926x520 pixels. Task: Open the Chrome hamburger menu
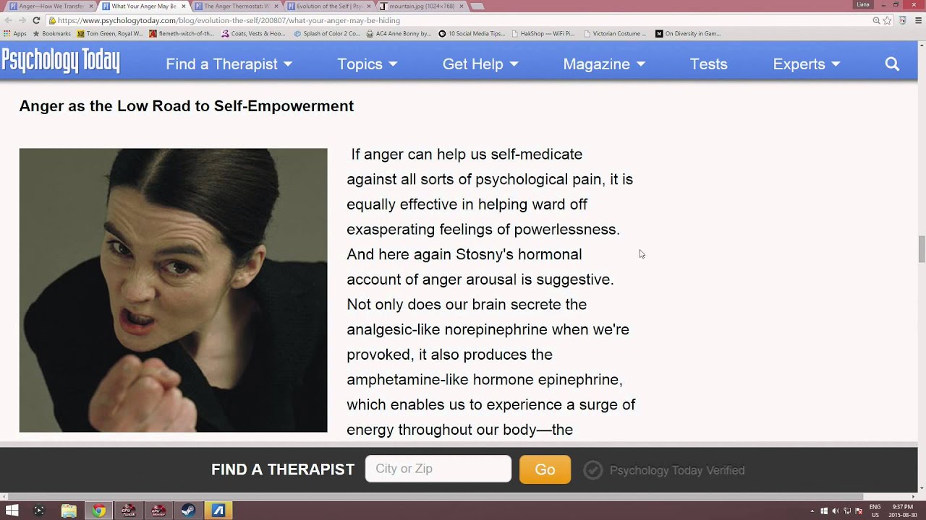coord(917,20)
